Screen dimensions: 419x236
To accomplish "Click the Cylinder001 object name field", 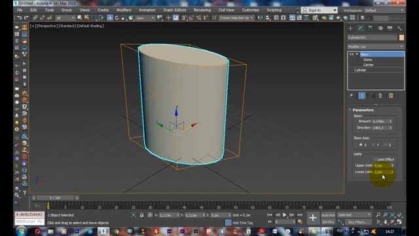I will tap(373, 38).
